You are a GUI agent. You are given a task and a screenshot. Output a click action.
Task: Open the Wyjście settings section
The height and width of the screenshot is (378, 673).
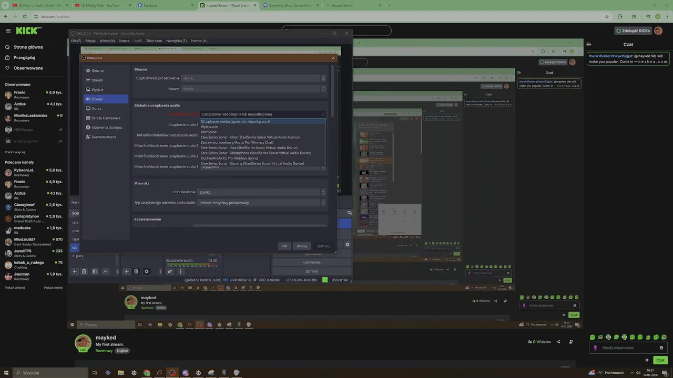tap(106, 89)
